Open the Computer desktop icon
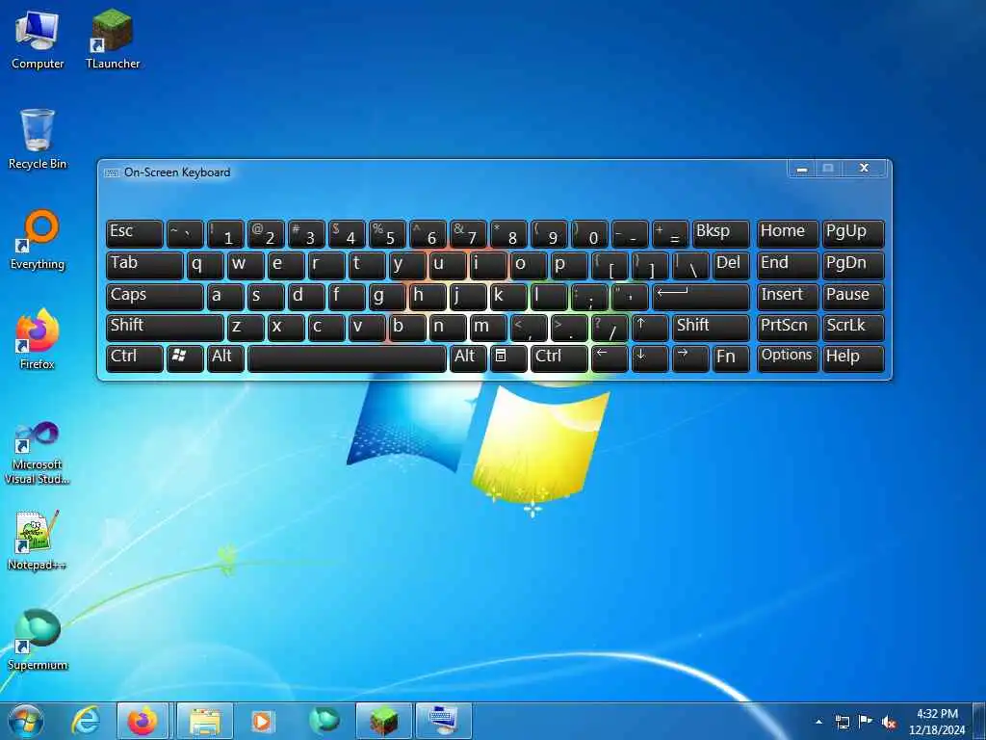This screenshot has width=986, height=740. click(38, 40)
